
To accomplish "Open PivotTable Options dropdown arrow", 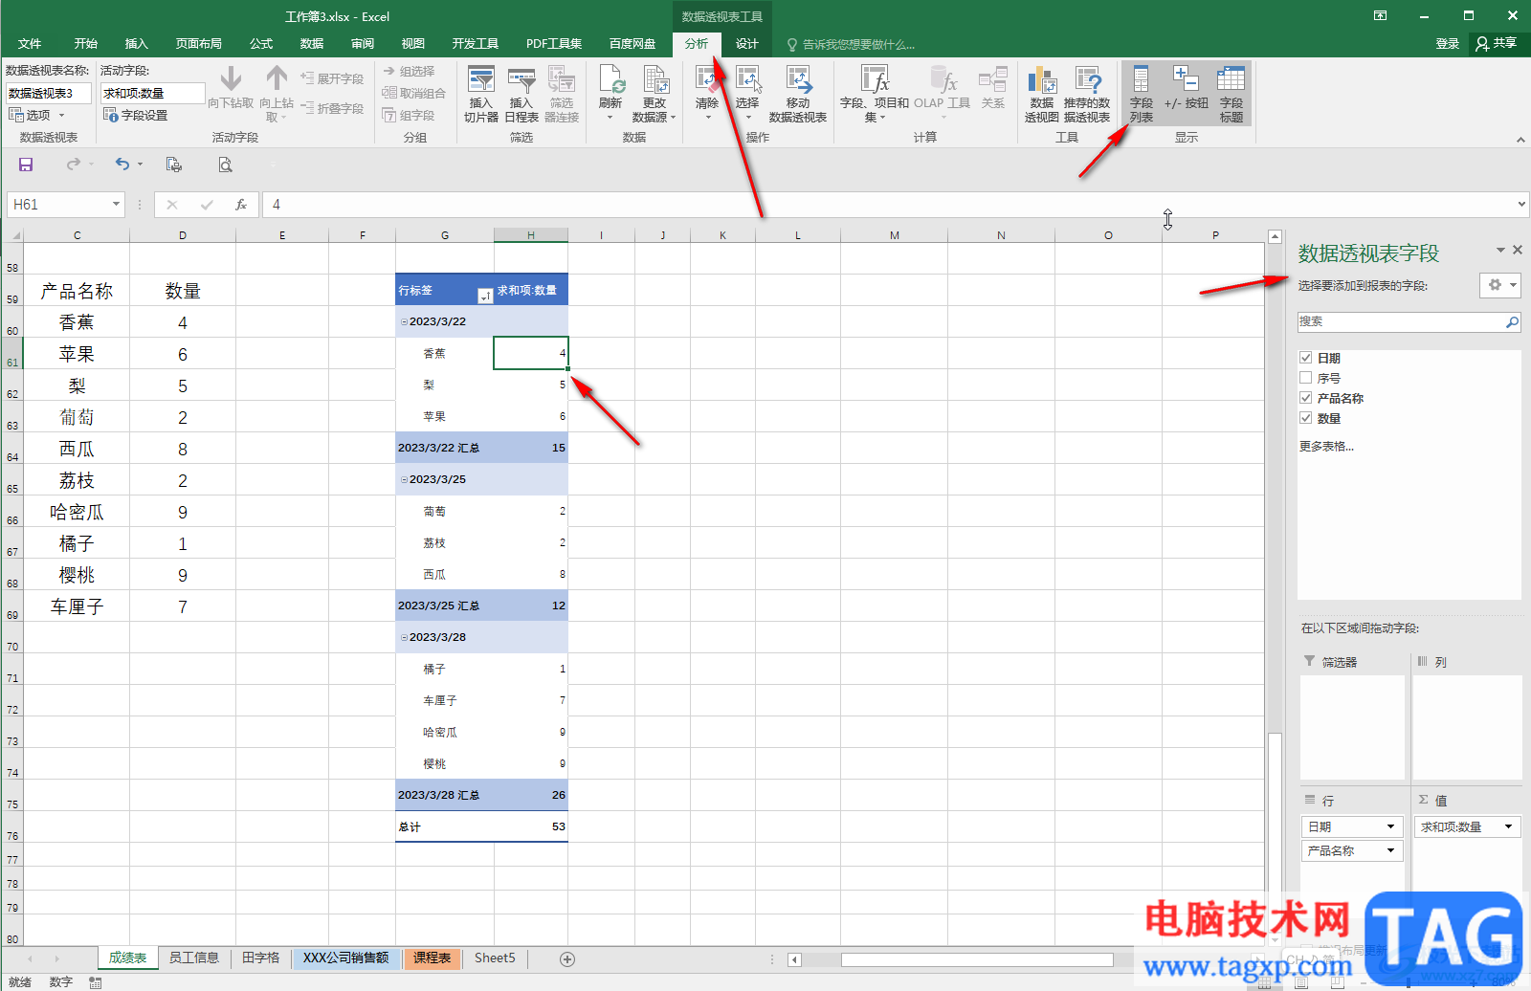I will (x=62, y=115).
